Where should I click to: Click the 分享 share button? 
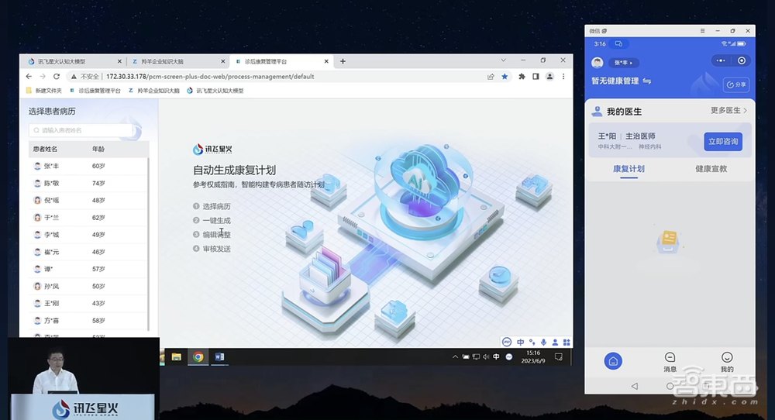[x=736, y=84]
